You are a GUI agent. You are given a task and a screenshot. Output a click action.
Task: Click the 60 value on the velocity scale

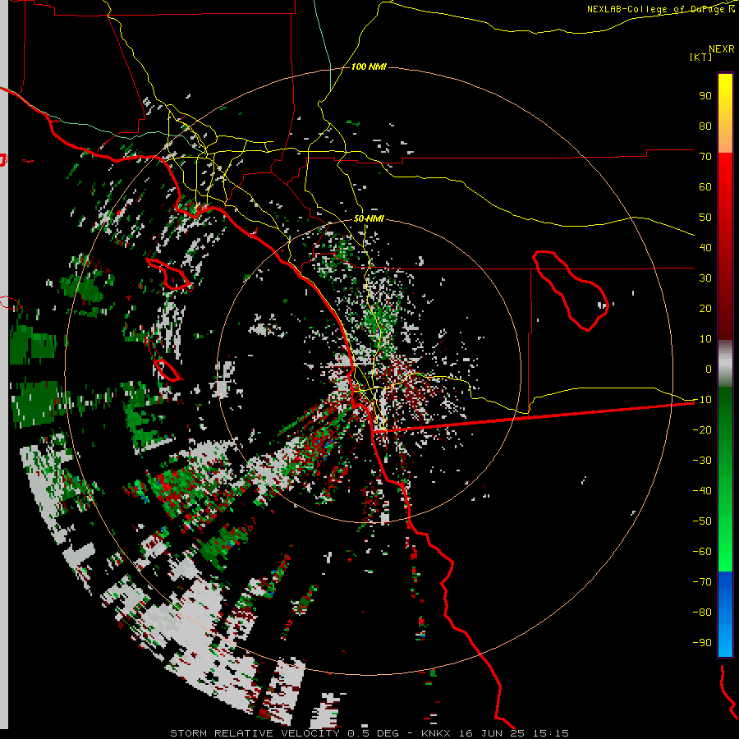[705, 186]
